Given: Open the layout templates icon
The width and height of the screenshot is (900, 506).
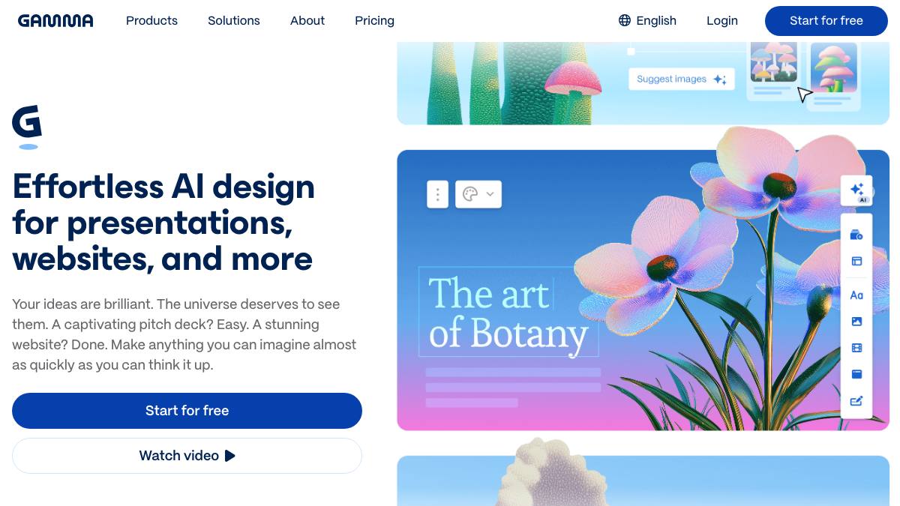Looking at the screenshot, I should coord(856,262).
